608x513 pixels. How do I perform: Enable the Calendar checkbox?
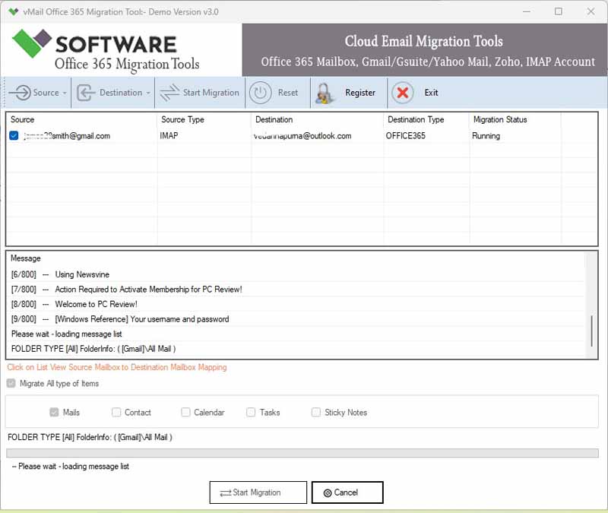185,412
